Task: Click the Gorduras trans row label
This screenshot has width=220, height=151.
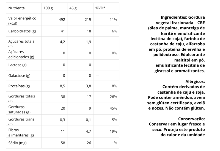Action: [22, 120]
